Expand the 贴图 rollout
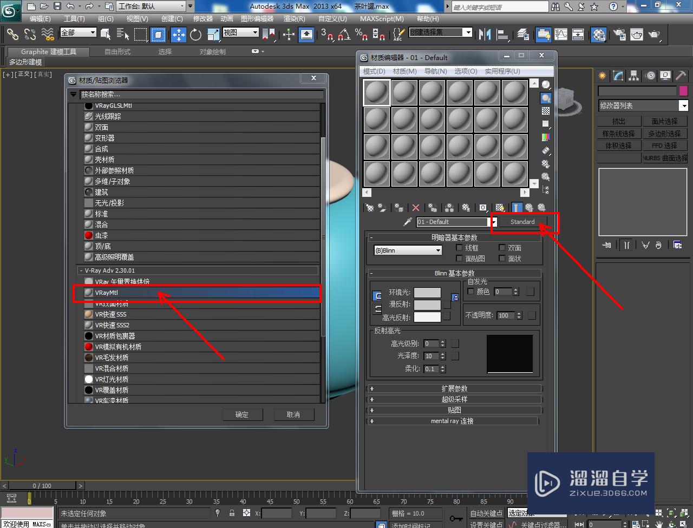This screenshot has width=693, height=528. (x=454, y=410)
